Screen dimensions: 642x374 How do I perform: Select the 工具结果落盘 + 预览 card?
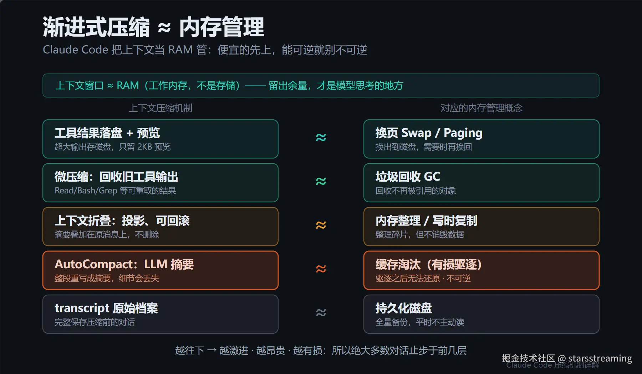160,139
